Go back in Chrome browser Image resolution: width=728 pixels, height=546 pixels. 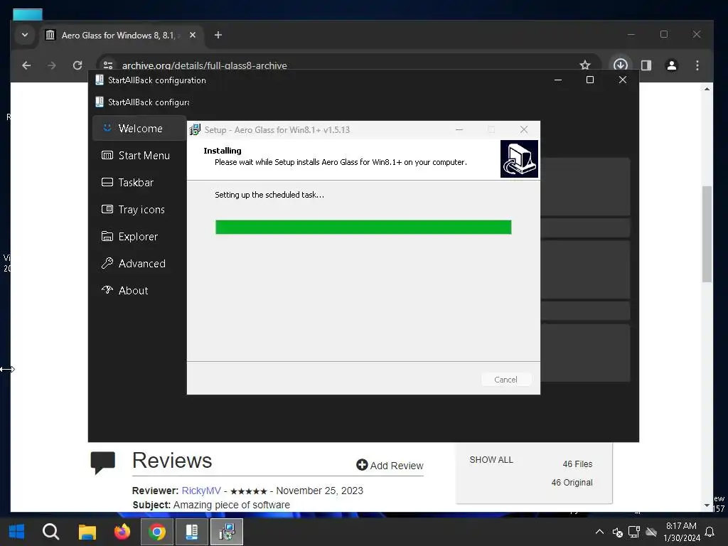click(x=26, y=65)
